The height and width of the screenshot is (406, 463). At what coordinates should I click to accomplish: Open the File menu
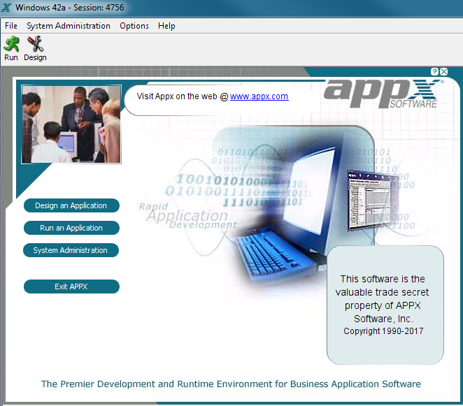(11, 26)
